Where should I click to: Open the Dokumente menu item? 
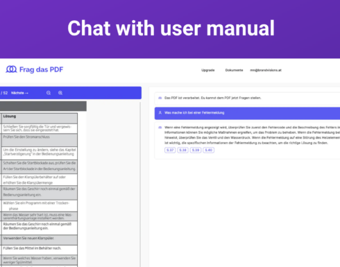point(234,70)
